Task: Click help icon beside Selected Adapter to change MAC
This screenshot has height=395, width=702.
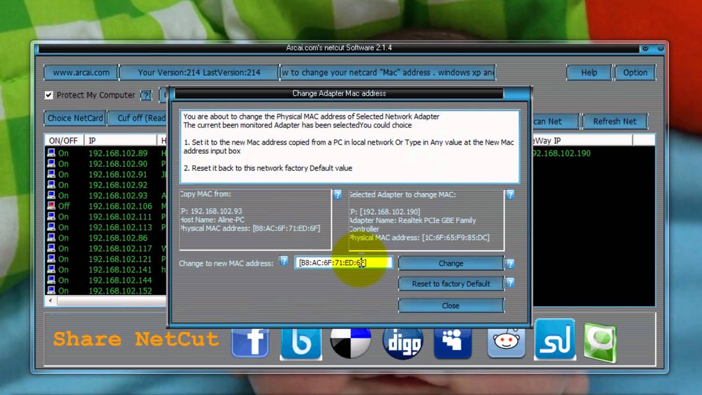Action: (x=510, y=194)
